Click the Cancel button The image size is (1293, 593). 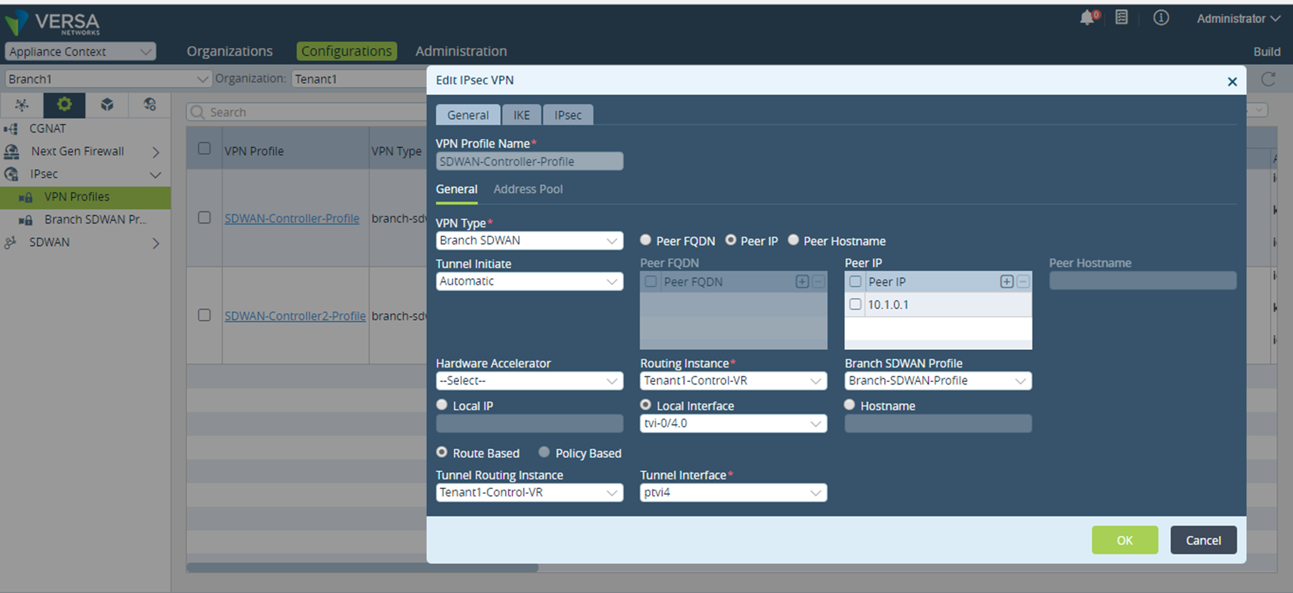[1203, 540]
